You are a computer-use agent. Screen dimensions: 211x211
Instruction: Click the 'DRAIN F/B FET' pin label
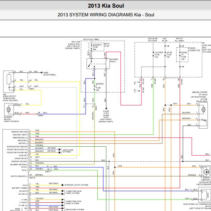click(x=21, y=159)
